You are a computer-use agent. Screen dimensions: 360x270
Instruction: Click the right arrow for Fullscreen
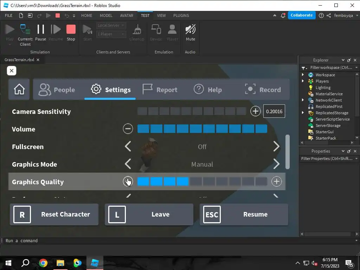(276, 147)
